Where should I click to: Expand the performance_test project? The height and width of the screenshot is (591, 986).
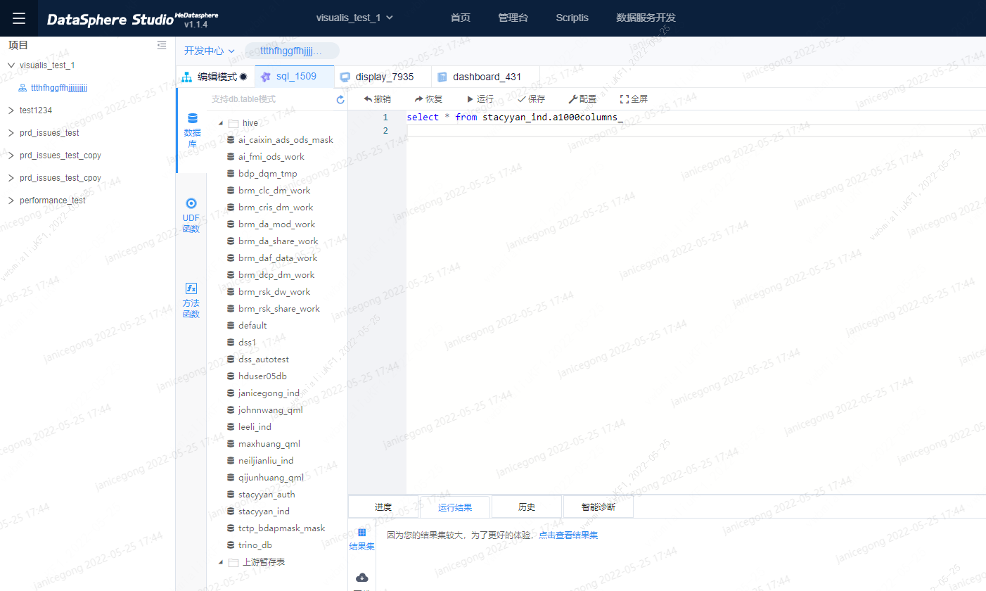tap(11, 200)
